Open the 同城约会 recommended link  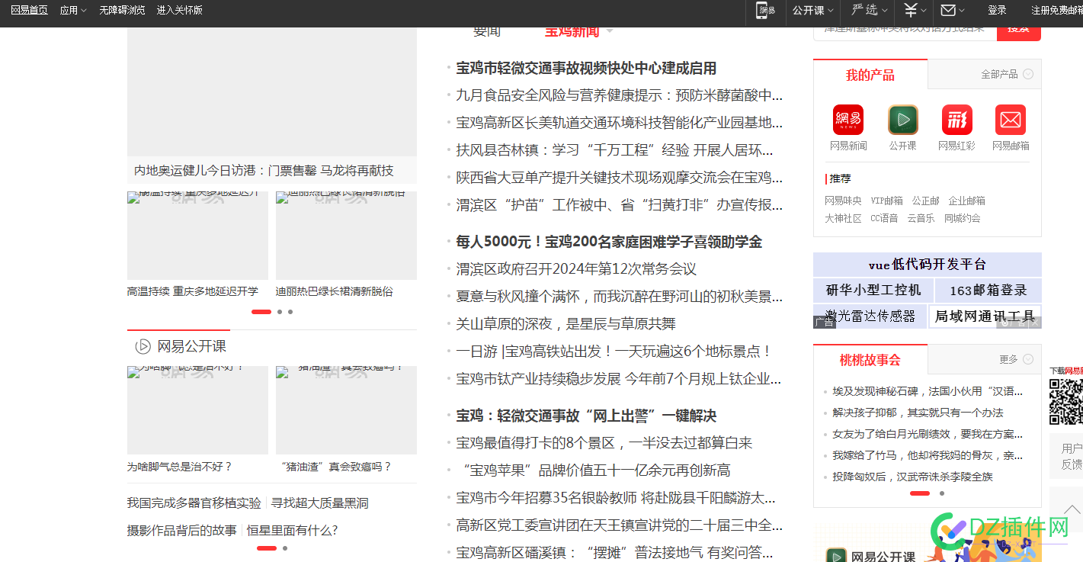click(963, 218)
